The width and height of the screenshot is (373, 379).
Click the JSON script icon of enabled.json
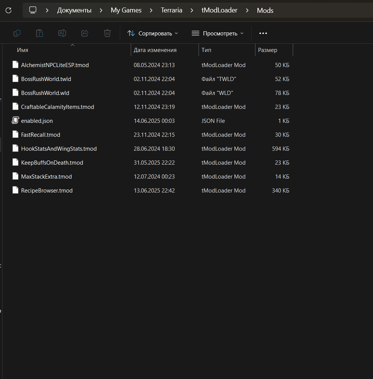click(15, 121)
